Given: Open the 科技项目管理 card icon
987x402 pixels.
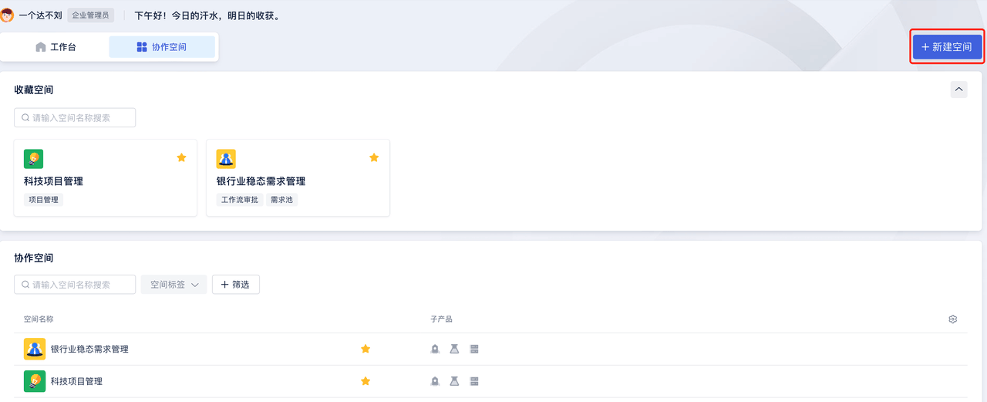Looking at the screenshot, I should [33, 159].
